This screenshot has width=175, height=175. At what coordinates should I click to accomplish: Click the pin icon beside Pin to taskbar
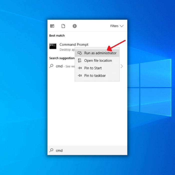pyautogui.click(x=80, y=75)
